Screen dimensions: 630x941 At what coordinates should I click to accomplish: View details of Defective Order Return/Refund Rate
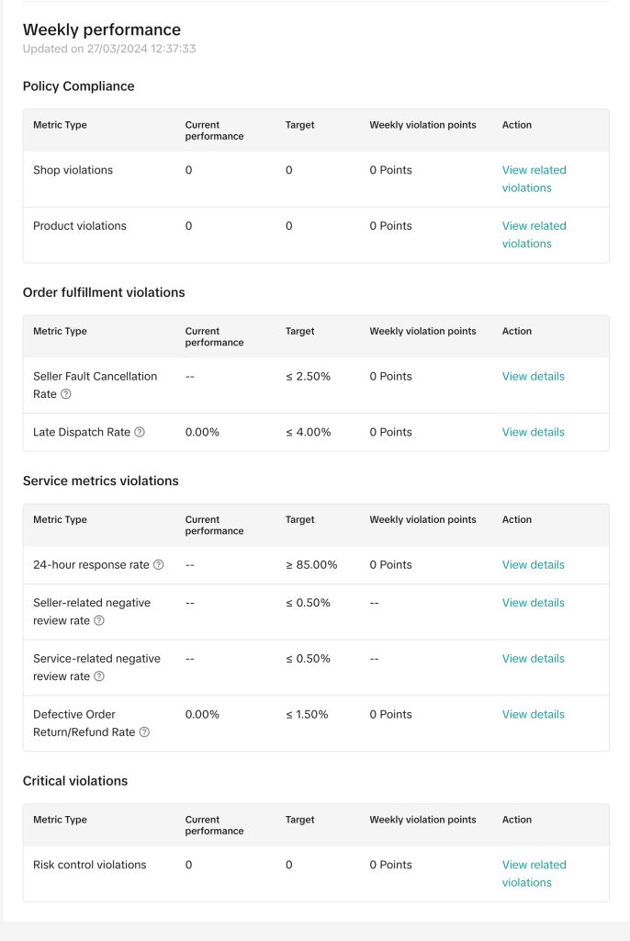tap(533, 714)
